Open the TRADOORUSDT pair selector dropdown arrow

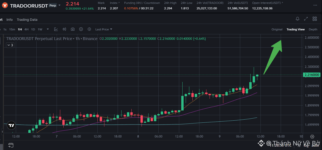60,5
